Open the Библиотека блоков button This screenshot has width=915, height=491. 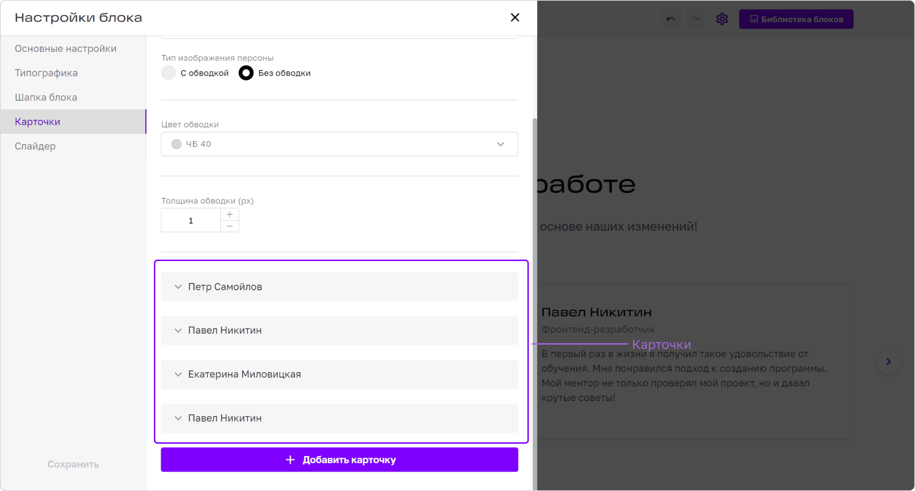[796, 19]
